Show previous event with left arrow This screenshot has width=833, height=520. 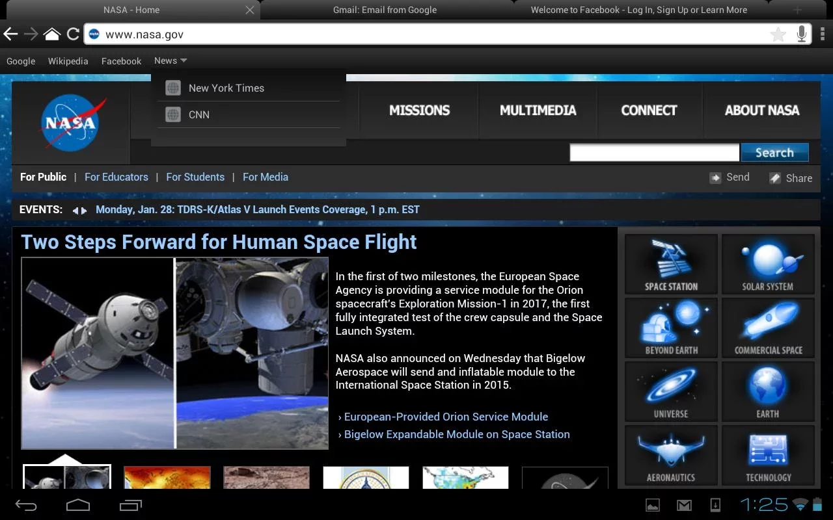point(75,211)
